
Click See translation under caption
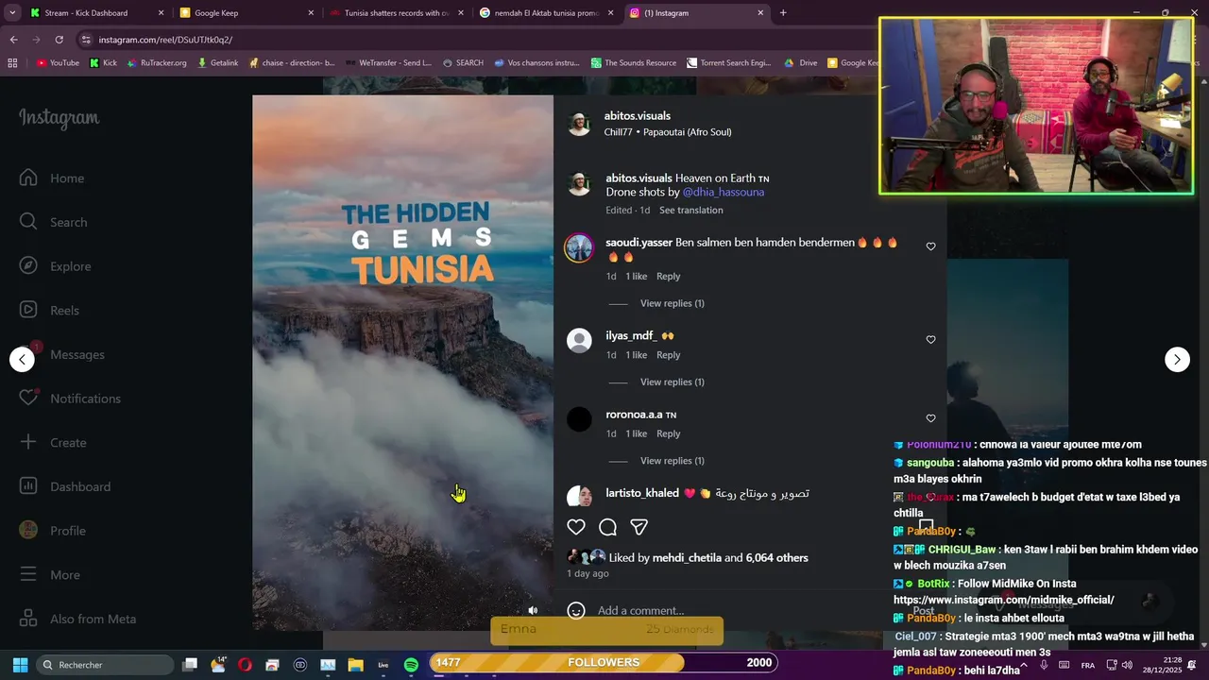point(690,211)
